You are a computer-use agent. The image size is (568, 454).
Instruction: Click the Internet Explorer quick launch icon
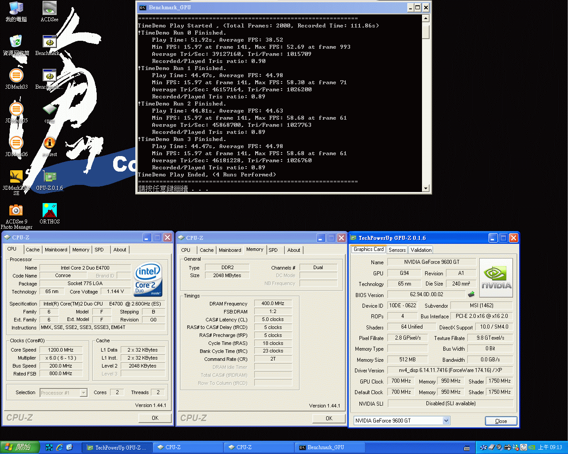tap(59, 447)
